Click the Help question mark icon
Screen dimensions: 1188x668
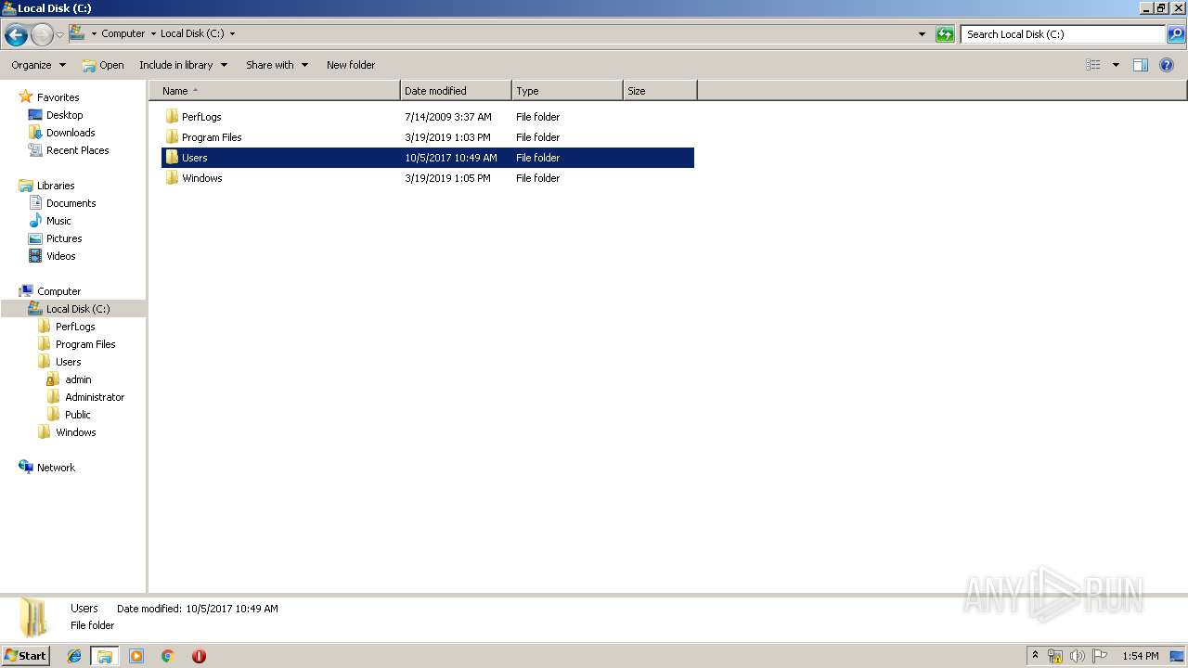click(1167, 65)
